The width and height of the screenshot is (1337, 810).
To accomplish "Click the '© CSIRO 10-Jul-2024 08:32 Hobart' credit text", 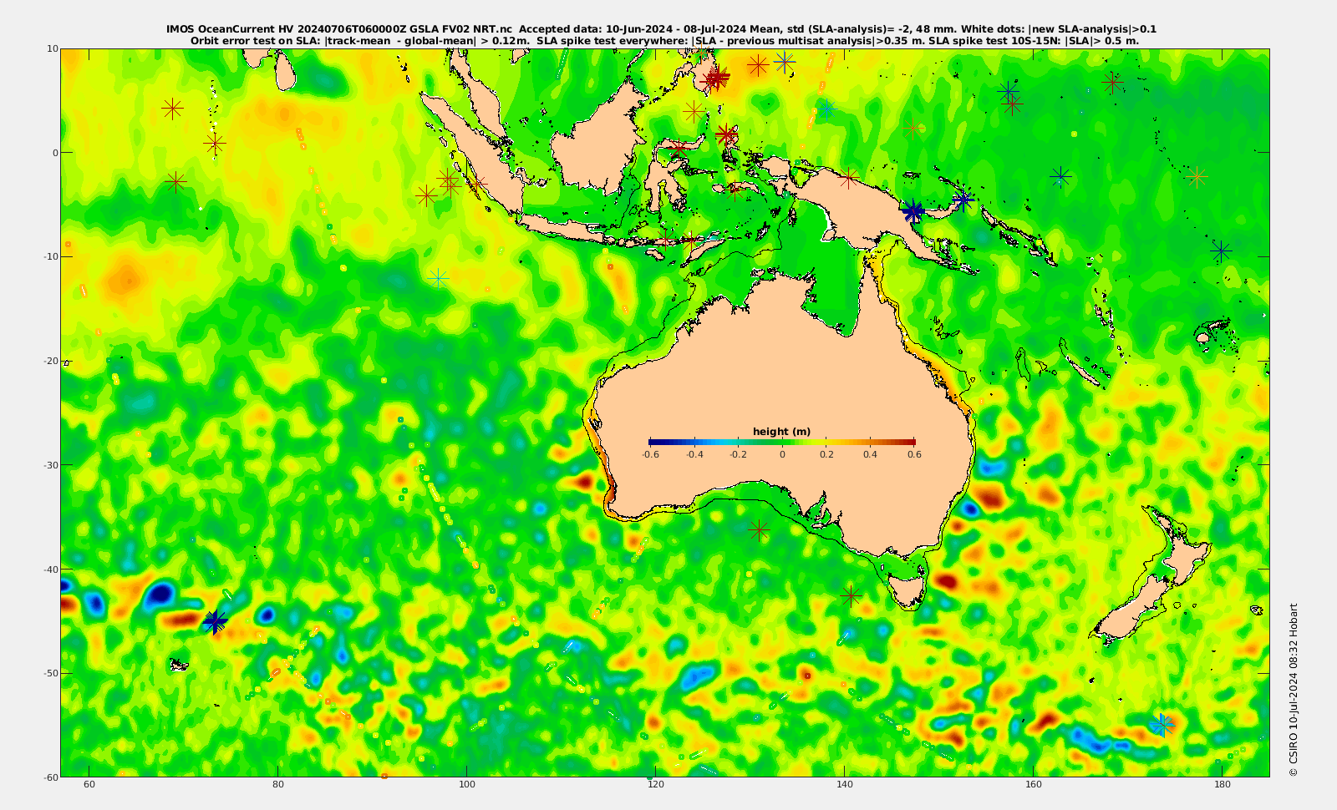I will click(1294, 690).
